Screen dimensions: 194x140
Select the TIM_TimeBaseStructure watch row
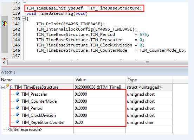(x=87, y=87)
